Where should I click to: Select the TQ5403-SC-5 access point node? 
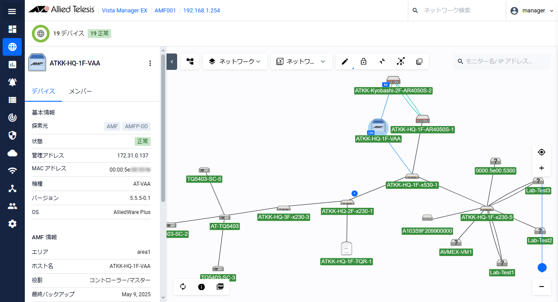pyautogui.click(x=204, y=170)
